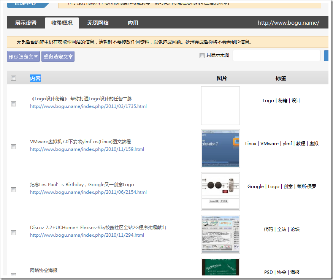Image resolution: width=333 pixels, height=280 pixels.
Task: Click the tags Logo | 秘籍 | 设计
Action: pyautogui.click(x=282, y=101)
